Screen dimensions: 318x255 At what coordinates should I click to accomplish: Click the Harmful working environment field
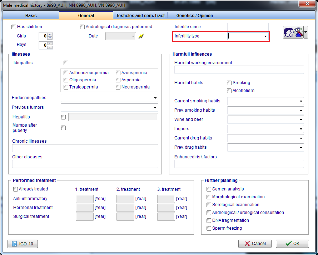(239, 70)
